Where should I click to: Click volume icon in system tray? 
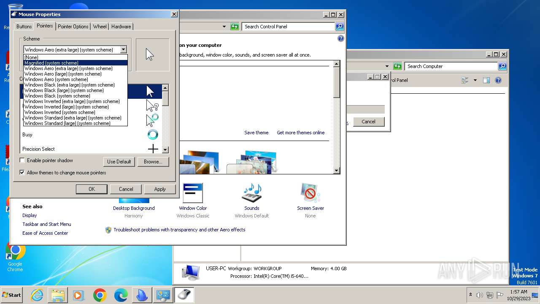[x=480, y=295]
